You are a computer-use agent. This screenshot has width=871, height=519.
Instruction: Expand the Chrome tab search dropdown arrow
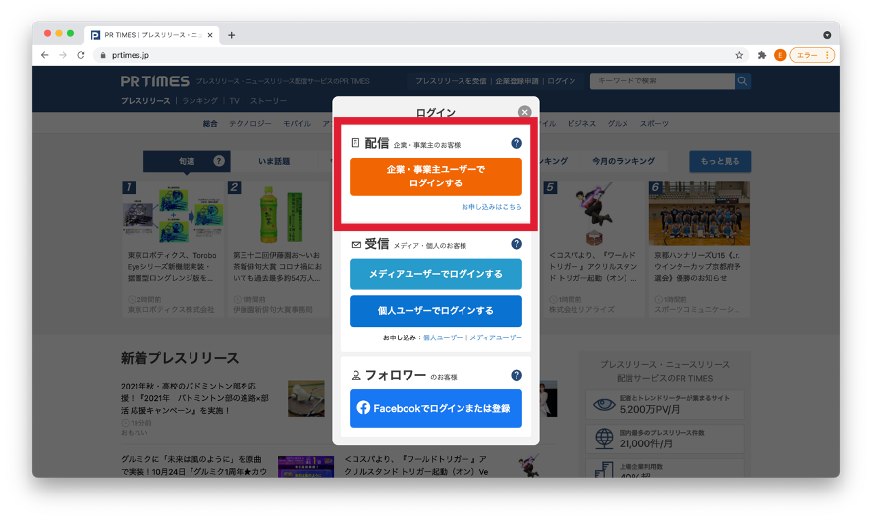click(827, 35)
